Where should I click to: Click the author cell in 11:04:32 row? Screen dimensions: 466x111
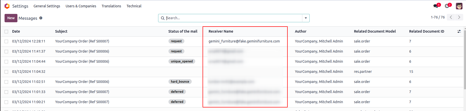tap(319, 72)
